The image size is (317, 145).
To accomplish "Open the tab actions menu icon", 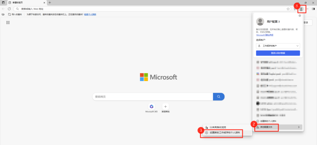I will point(3,2).
